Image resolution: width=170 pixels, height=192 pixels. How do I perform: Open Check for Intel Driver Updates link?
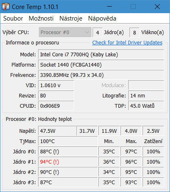[127, 43]
